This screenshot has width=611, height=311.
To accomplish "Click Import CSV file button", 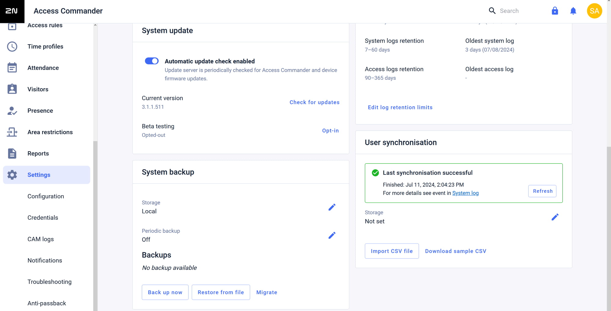I will pyautogui.click(x=392, y=251).
